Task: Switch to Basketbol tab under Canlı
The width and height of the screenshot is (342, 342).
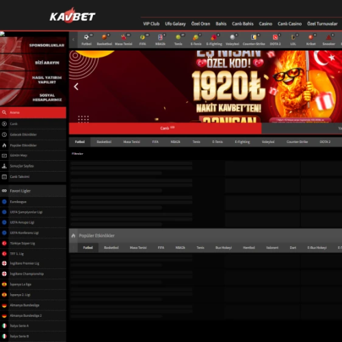Action: click(x=104, y=142)
